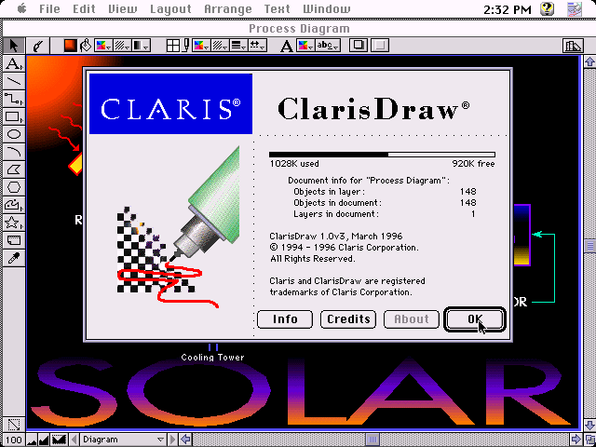Open the fill gradient dropdown
Image resolution: width=596 pixels, height=447 pixels.
coord(142,46)
